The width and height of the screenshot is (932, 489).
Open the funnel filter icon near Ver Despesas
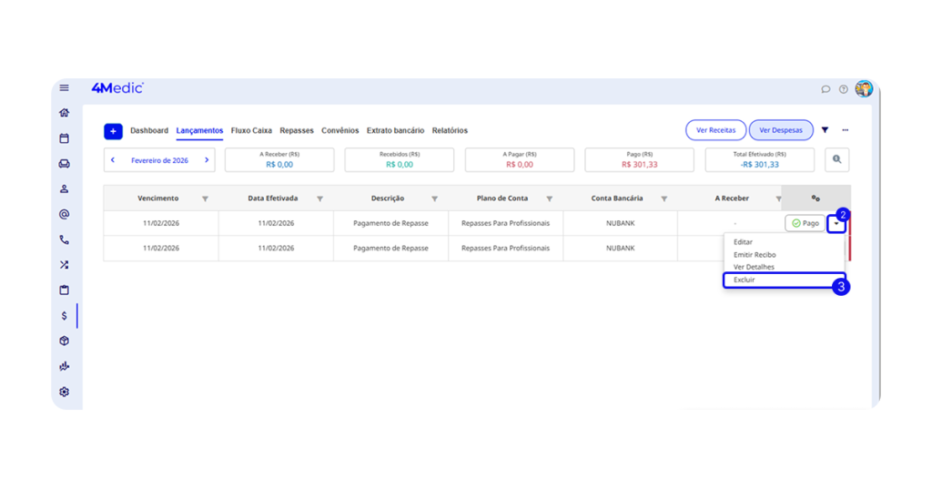(825, 130)
